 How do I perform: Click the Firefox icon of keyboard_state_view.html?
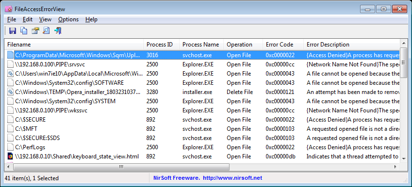pyautogui.click(x=10, y=156)
